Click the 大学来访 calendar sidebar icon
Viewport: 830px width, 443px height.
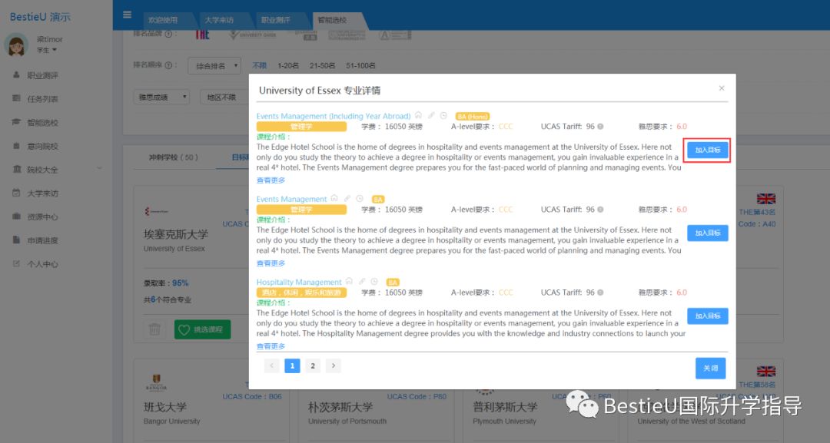pyautogui.click(x=16, y=193)
